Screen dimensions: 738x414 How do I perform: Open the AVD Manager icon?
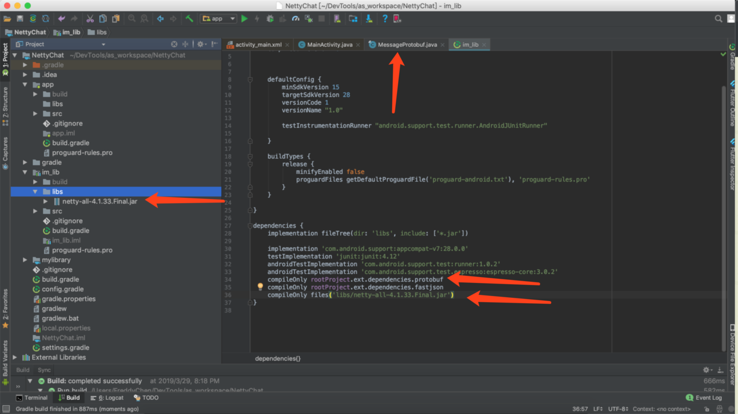(x=337, y=18)
